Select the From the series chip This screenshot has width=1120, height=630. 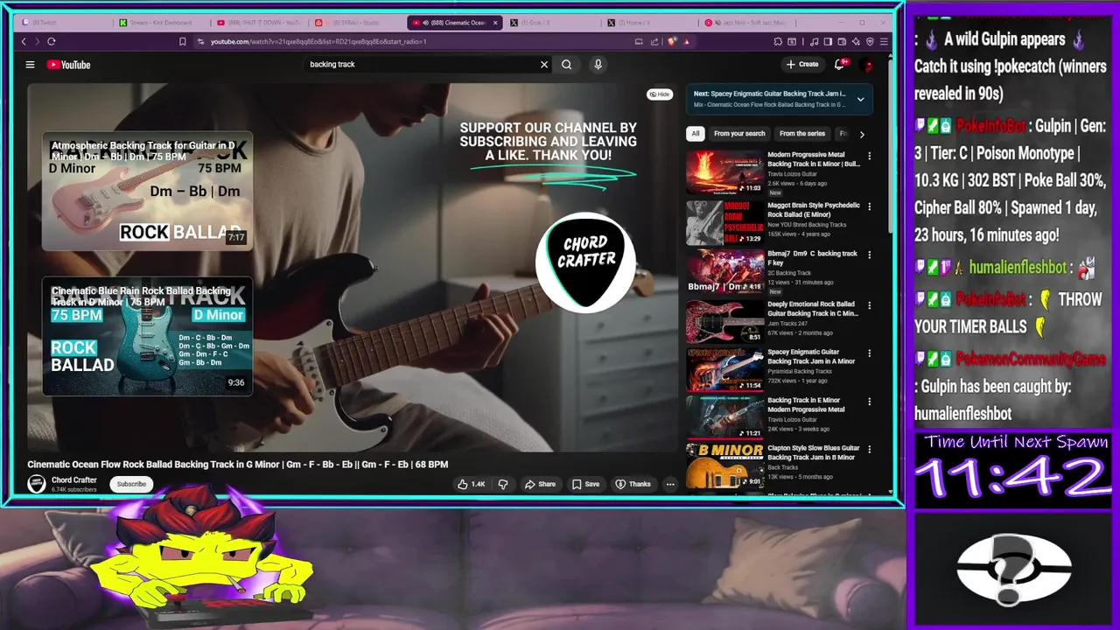(802, 134)
